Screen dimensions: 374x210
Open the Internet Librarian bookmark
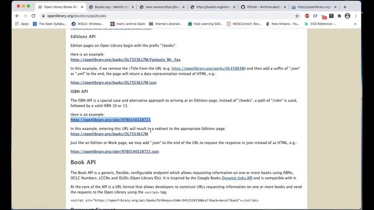coord(165,24)
